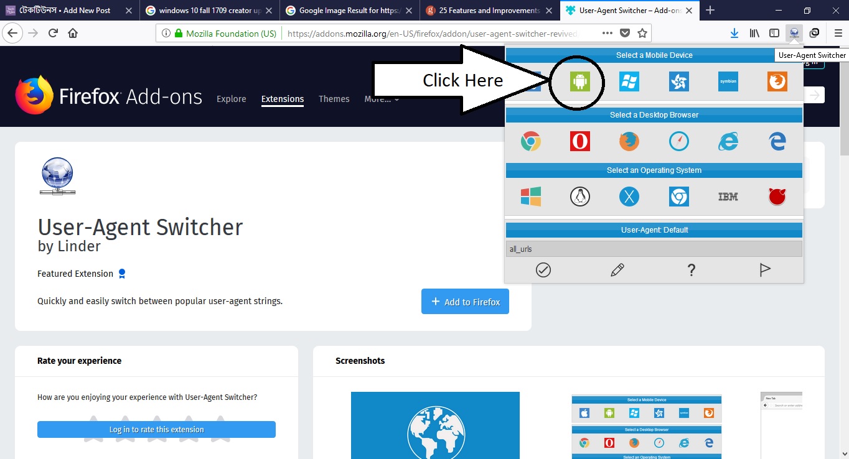
Task: Switch to the windows 10 fall 1709 tab
Action: (209, 11)
